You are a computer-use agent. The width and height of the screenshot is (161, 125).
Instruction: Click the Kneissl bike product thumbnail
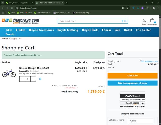click(x=9, y=73)
